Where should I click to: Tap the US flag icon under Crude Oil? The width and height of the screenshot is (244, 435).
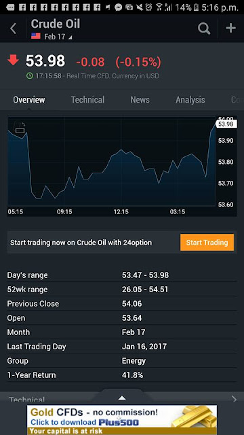36,36
